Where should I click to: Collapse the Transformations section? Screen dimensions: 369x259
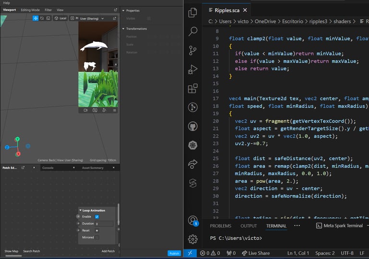123,29
